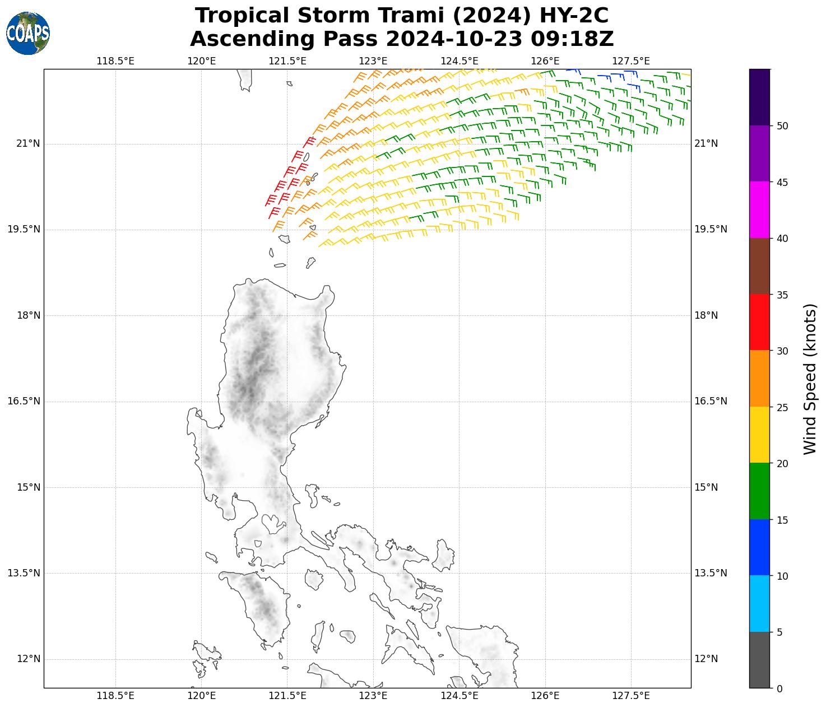Click the 127.5°E label on bottom axis
Image resolution: width=826 pixels, height=708 pixels.
pos(631,696)
